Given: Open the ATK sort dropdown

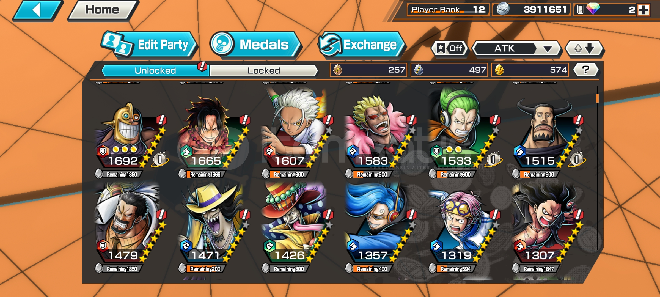Looking at the screenshot, I should pos(516,48).
